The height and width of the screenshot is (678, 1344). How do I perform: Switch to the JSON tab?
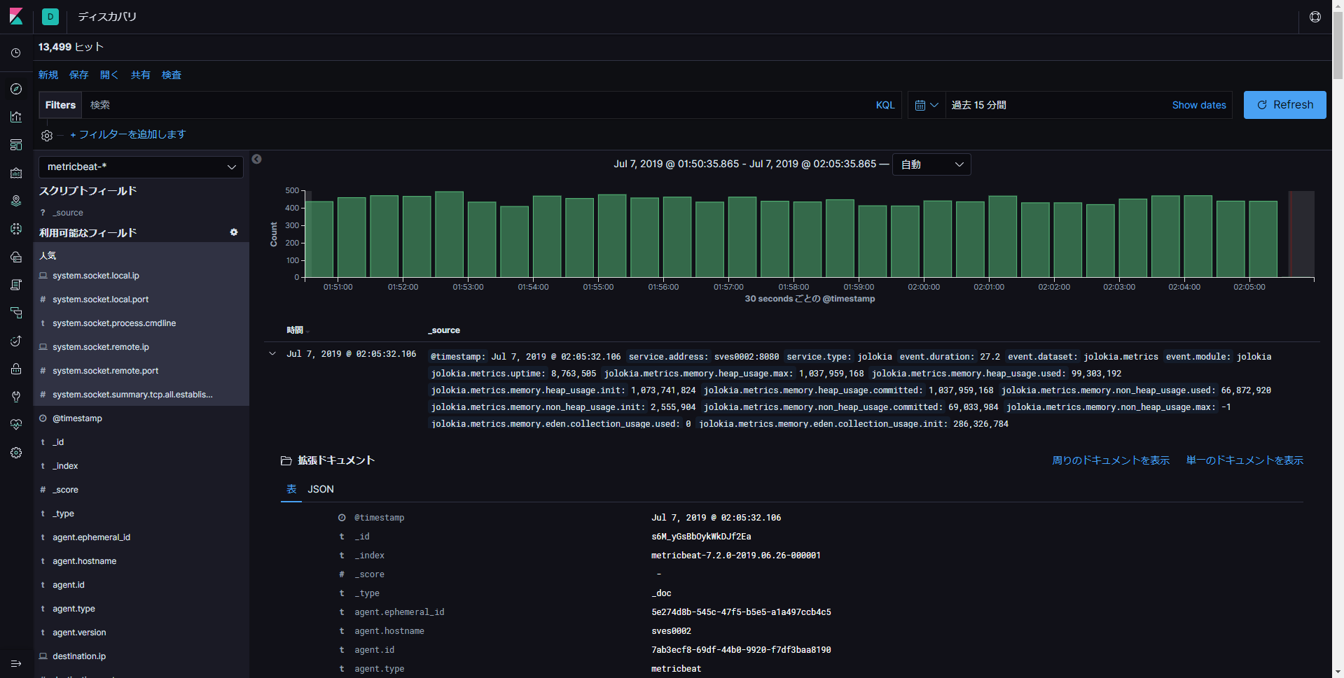pos(320,489)
